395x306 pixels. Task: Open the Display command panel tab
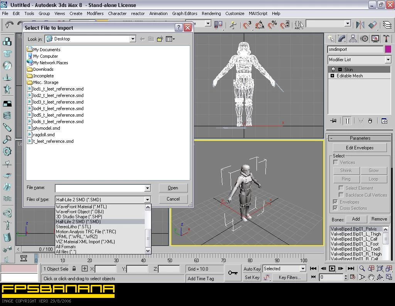375,38
